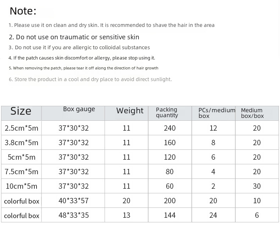Select the cool and dry storage note
This screenshot has width=280, height=239.
90,79
